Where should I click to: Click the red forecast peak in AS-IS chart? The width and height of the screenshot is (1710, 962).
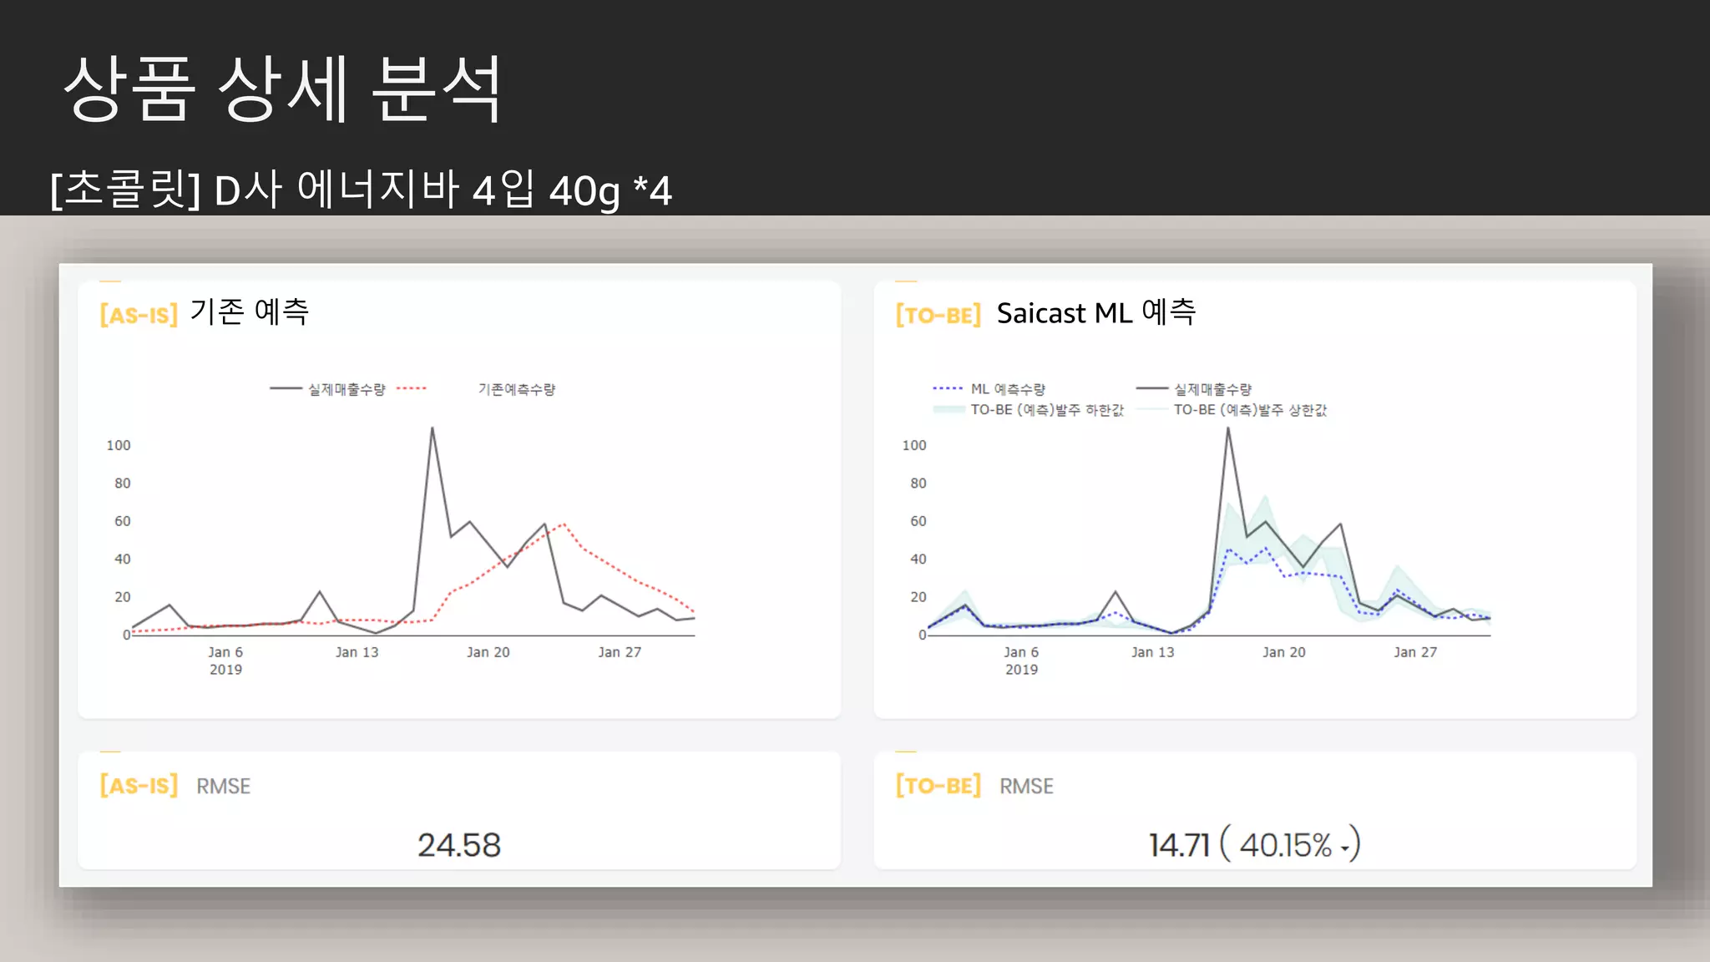point(564,524)
